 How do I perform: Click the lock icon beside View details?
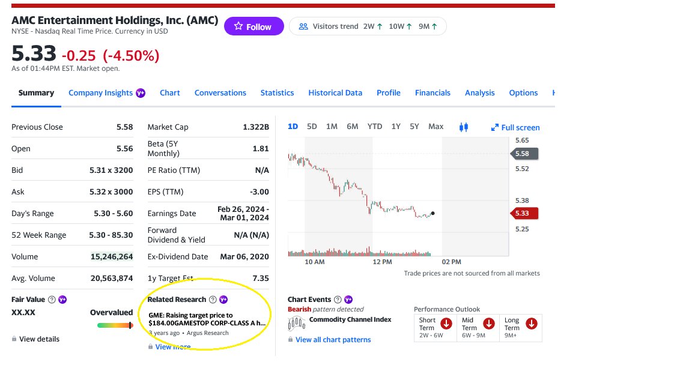[14, 339]
